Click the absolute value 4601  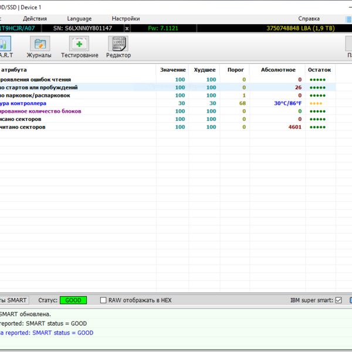click(295, 127)
